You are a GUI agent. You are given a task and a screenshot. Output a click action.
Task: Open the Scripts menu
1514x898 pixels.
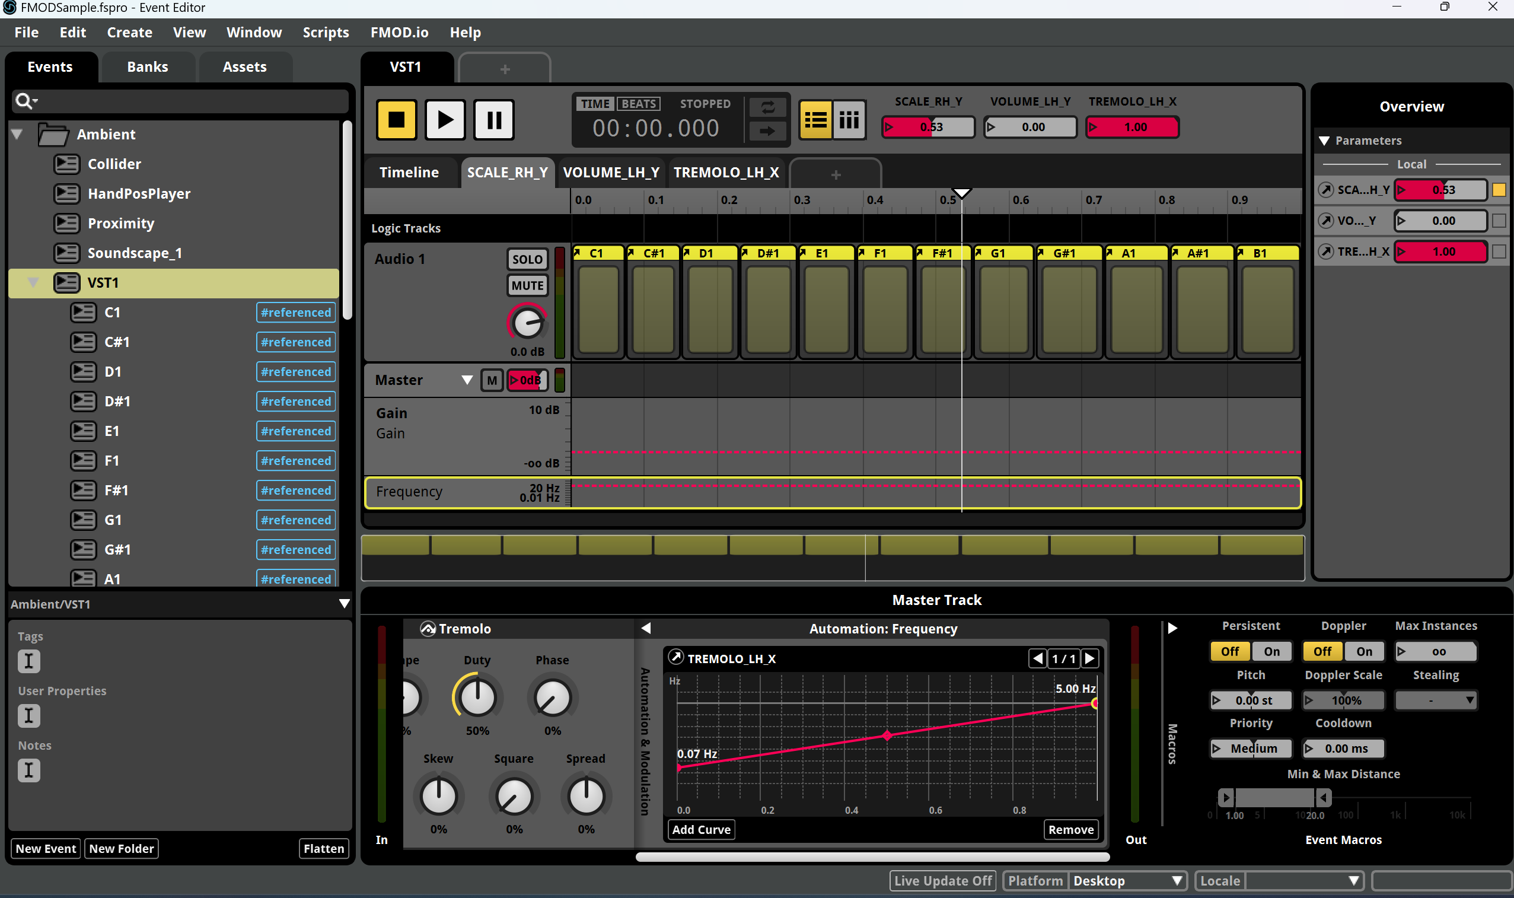click(x=326, y=32)
